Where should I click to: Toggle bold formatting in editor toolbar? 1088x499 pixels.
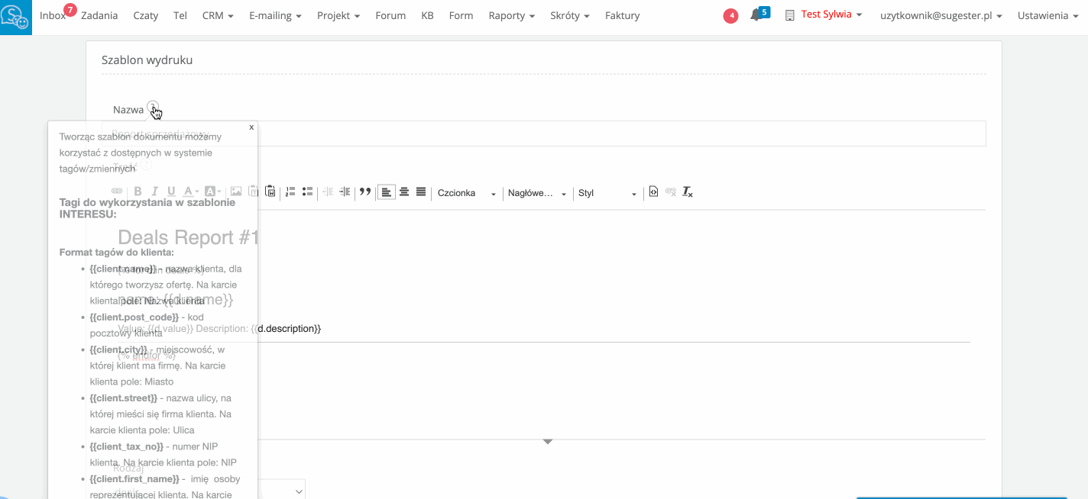pyautogui.click(x=138, y=192)
